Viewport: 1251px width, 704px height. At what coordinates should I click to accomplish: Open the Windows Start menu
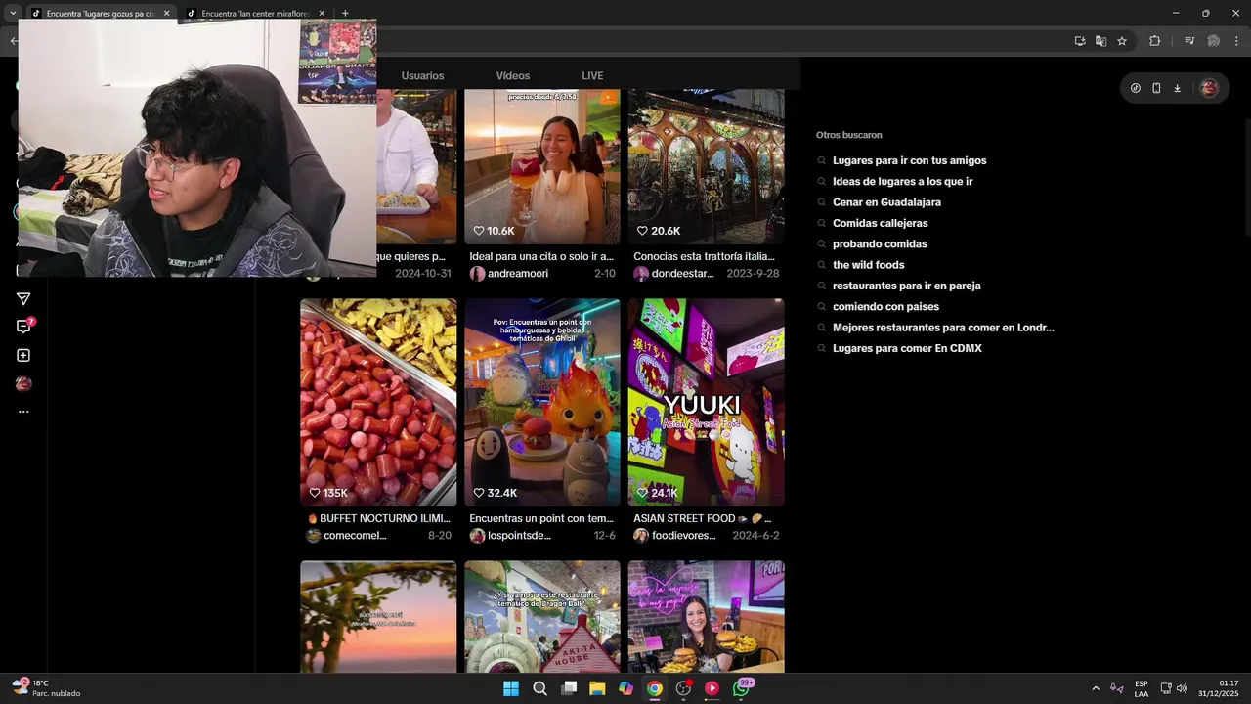coord(511,688)
